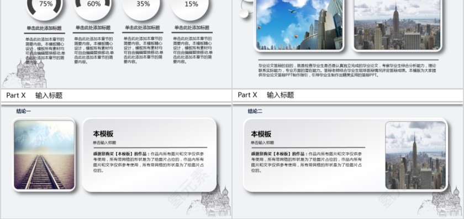Click the 毕业论文答辩的目的 paragraph text
Image resolution: width=464 pixels, height=219 pixels.
point(347,70)
